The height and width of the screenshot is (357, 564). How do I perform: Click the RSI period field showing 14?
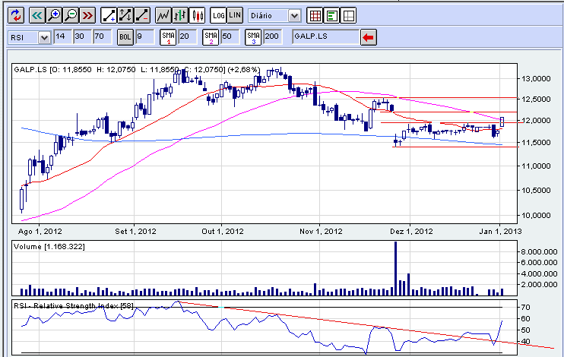[62, 36]
